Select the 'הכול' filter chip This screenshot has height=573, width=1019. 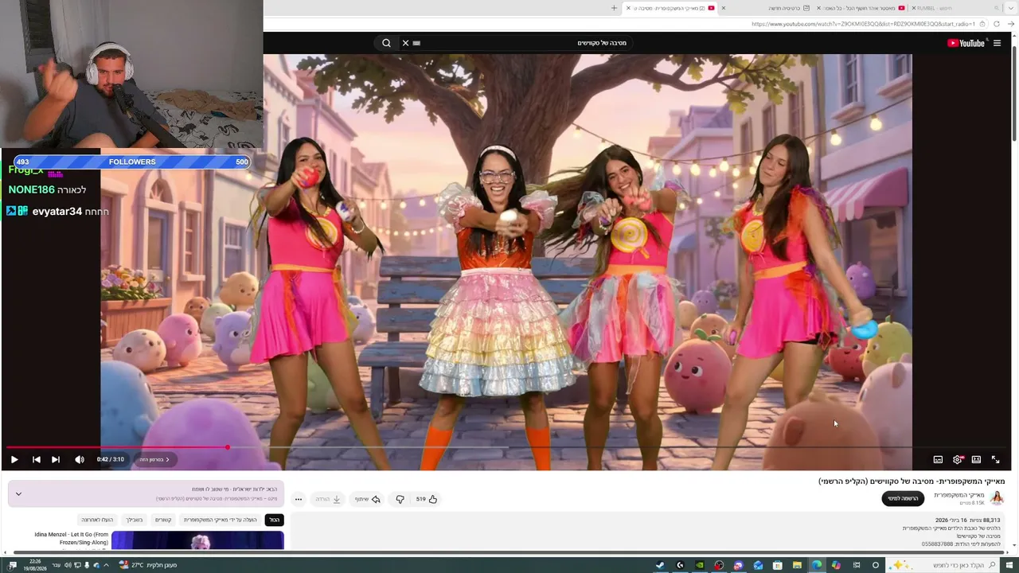(274, 520)
